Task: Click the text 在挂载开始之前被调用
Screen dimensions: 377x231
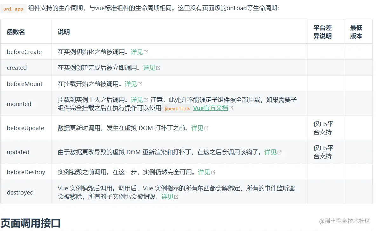Action: (88, 84)
